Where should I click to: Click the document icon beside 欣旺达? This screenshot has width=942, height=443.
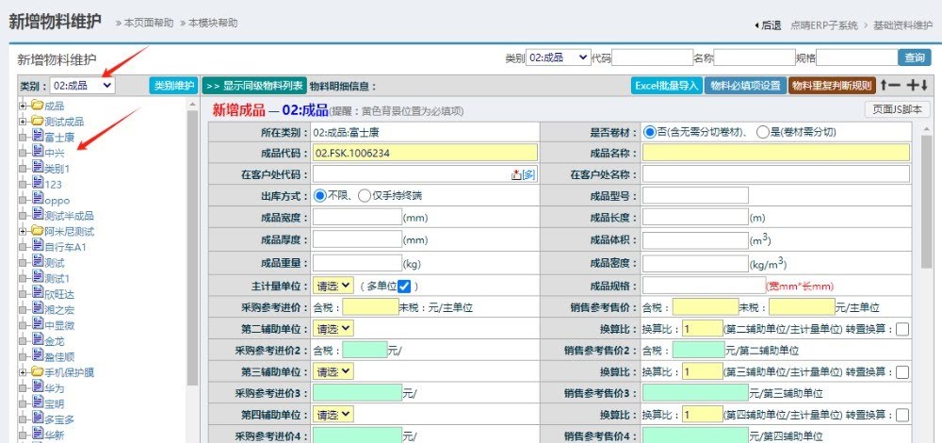38,293
